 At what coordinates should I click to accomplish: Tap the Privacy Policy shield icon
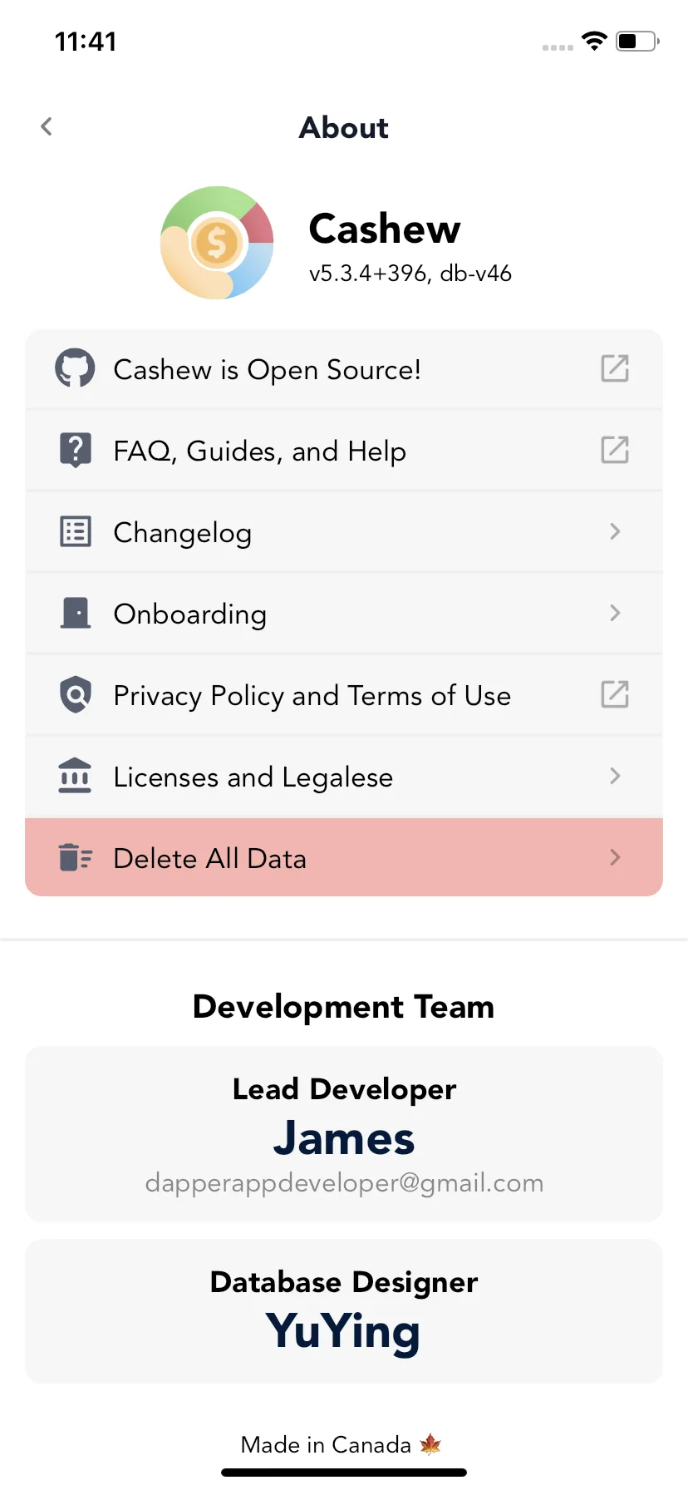[x=76, y=694]
